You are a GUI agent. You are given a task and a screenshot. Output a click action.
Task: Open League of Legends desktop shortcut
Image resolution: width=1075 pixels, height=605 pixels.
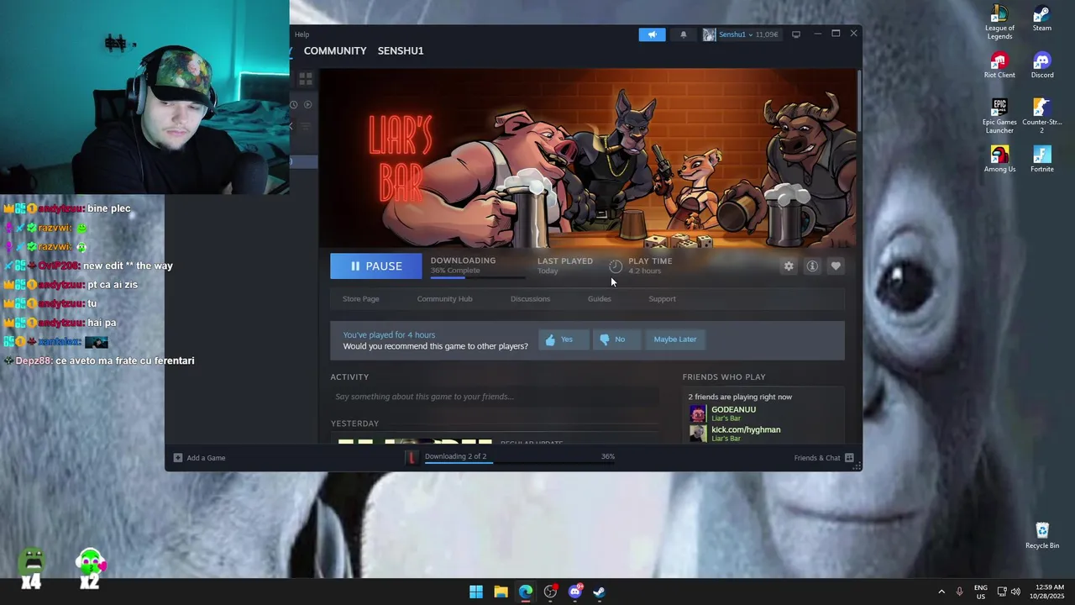[999, 23]
